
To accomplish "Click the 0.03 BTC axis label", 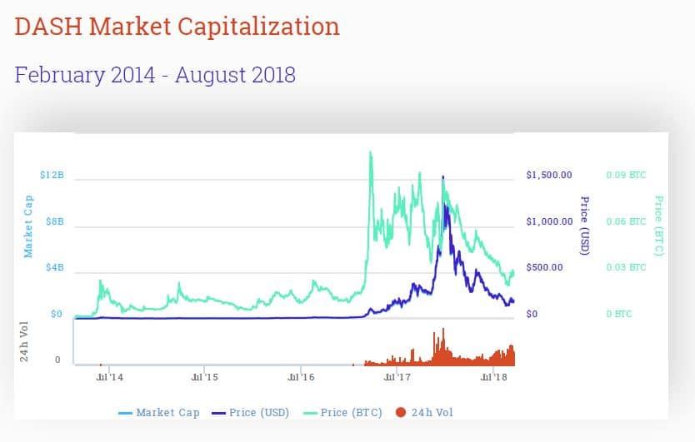I will tap(626, 268).
